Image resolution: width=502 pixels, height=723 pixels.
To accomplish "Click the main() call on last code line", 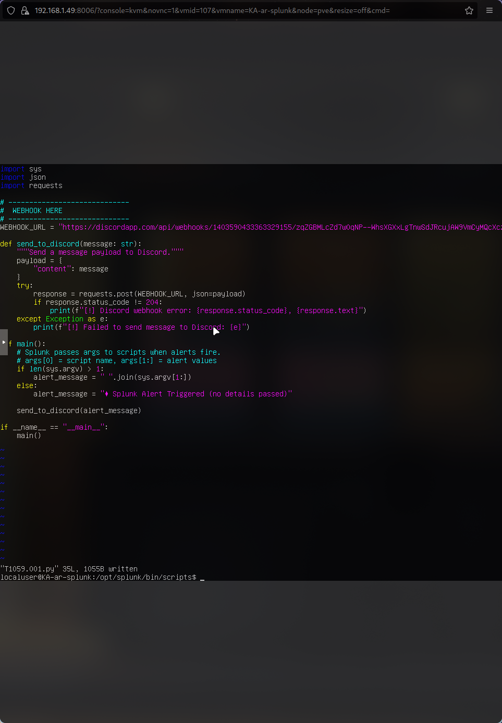I will pos(29,435).
